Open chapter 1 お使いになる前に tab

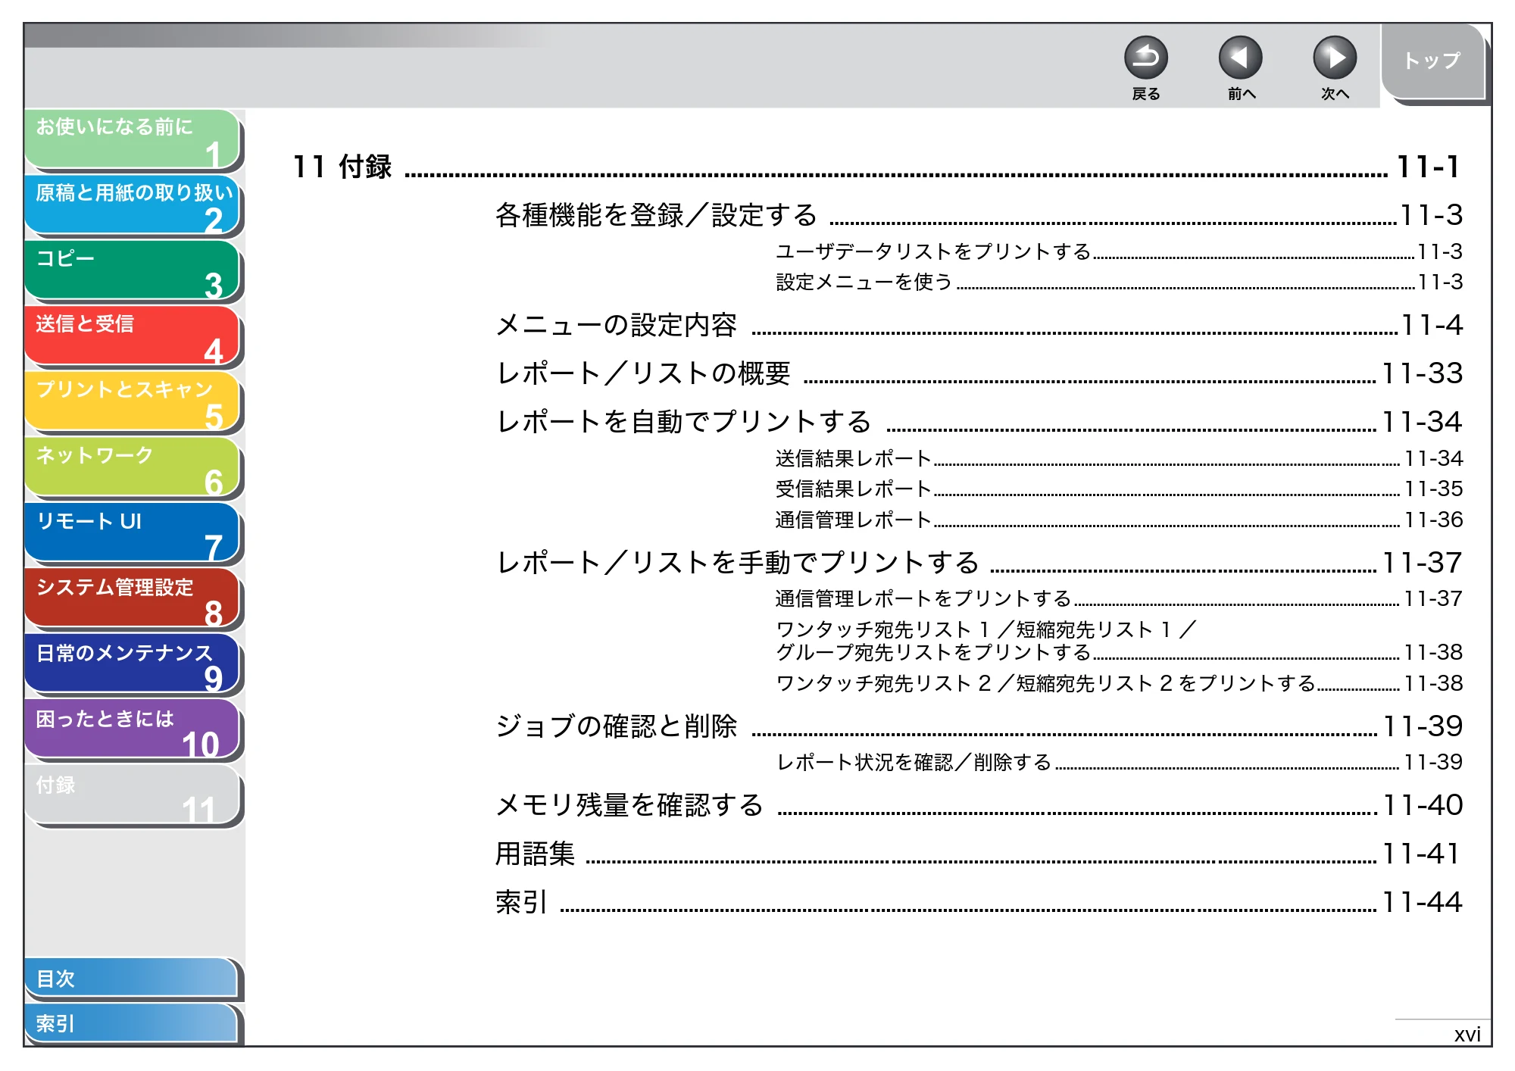(x=133, y=139)
